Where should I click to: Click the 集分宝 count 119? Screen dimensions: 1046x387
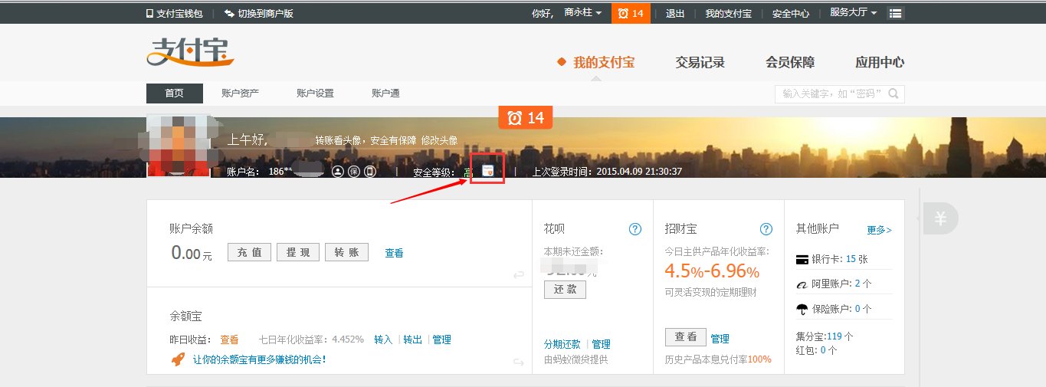point(834,336)
